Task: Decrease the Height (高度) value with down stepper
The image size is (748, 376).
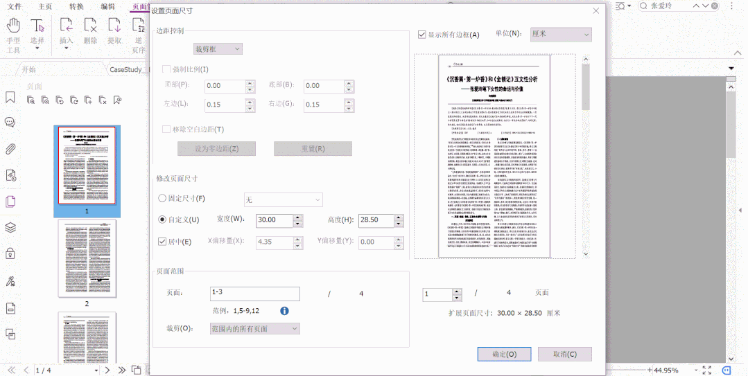Action: 399,223
